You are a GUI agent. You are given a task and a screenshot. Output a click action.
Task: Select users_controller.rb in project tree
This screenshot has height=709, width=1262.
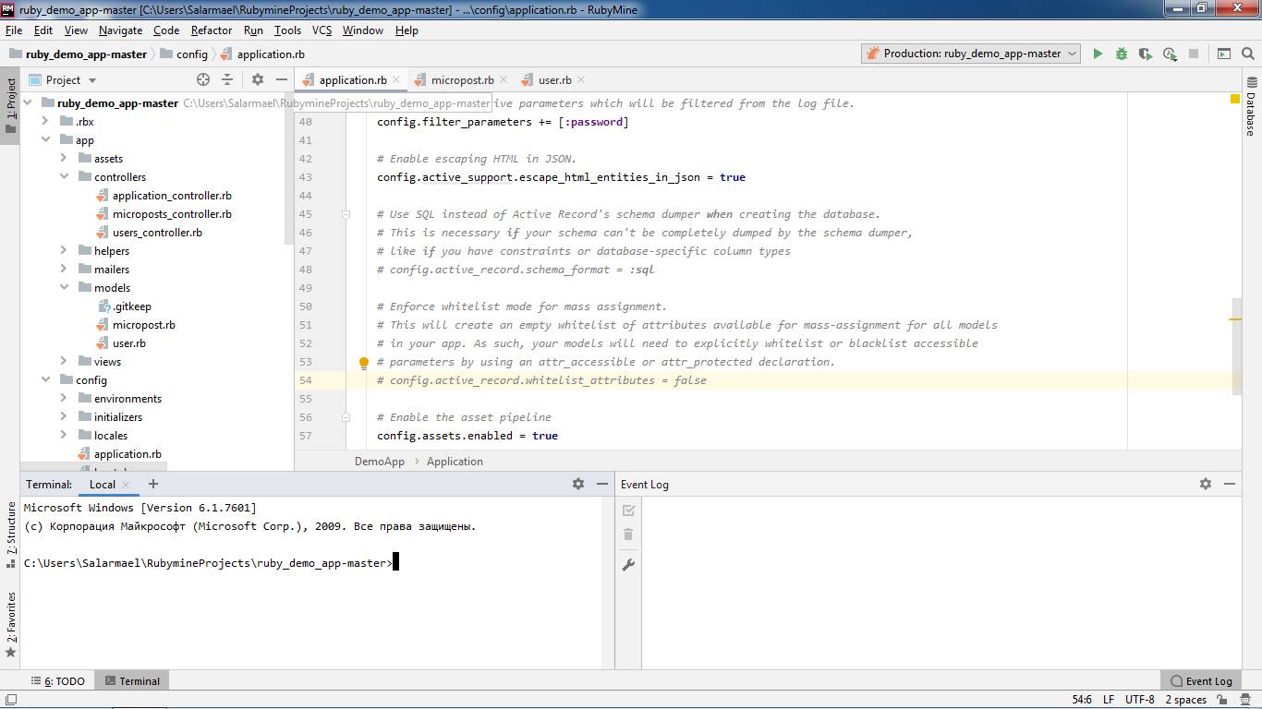157,233
